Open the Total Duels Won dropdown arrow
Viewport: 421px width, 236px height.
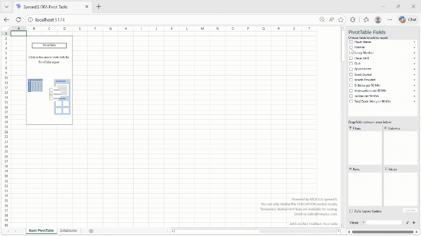coord(414,102)
